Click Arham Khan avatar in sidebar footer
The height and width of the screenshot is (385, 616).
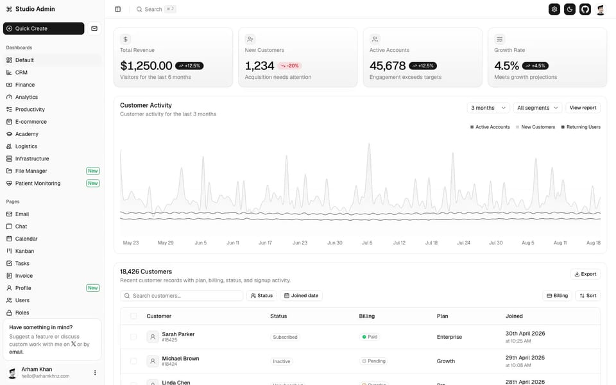[13, 372]
